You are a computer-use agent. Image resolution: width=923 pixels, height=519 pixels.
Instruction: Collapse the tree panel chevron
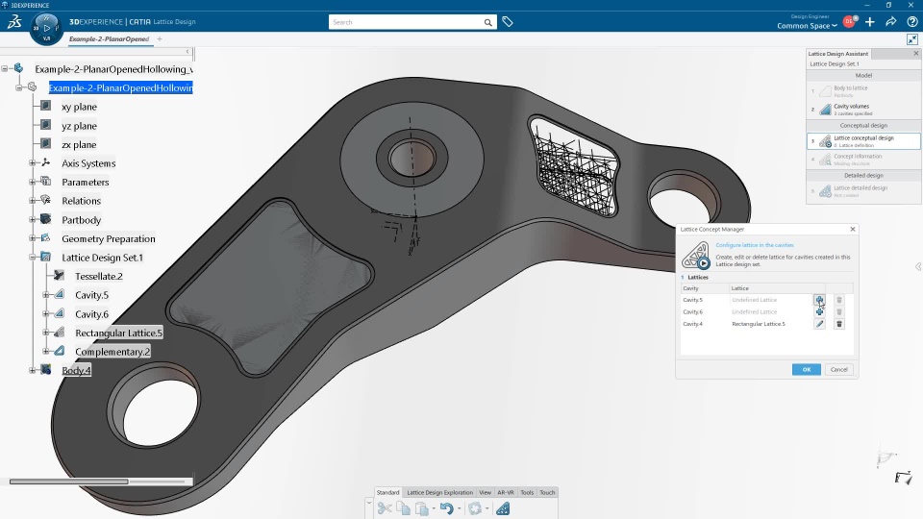187,52
